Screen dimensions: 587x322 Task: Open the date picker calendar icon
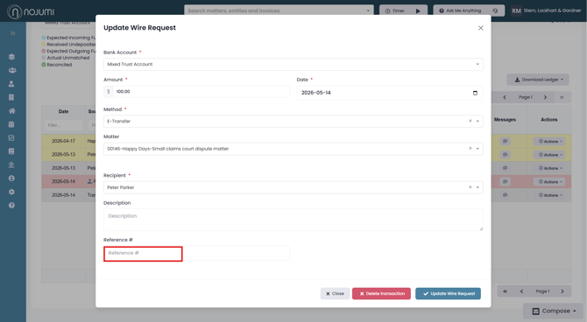tap(475, 93)
